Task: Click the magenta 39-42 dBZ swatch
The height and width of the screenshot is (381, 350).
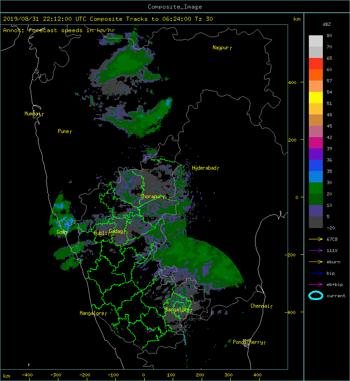Action: point(316,143)
